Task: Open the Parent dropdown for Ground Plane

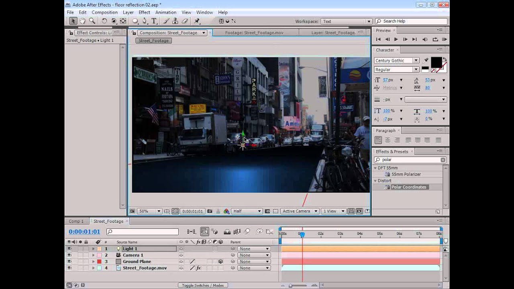Action: click(254, 262)
